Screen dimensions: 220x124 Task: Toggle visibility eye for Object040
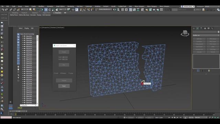coord(23,75)
